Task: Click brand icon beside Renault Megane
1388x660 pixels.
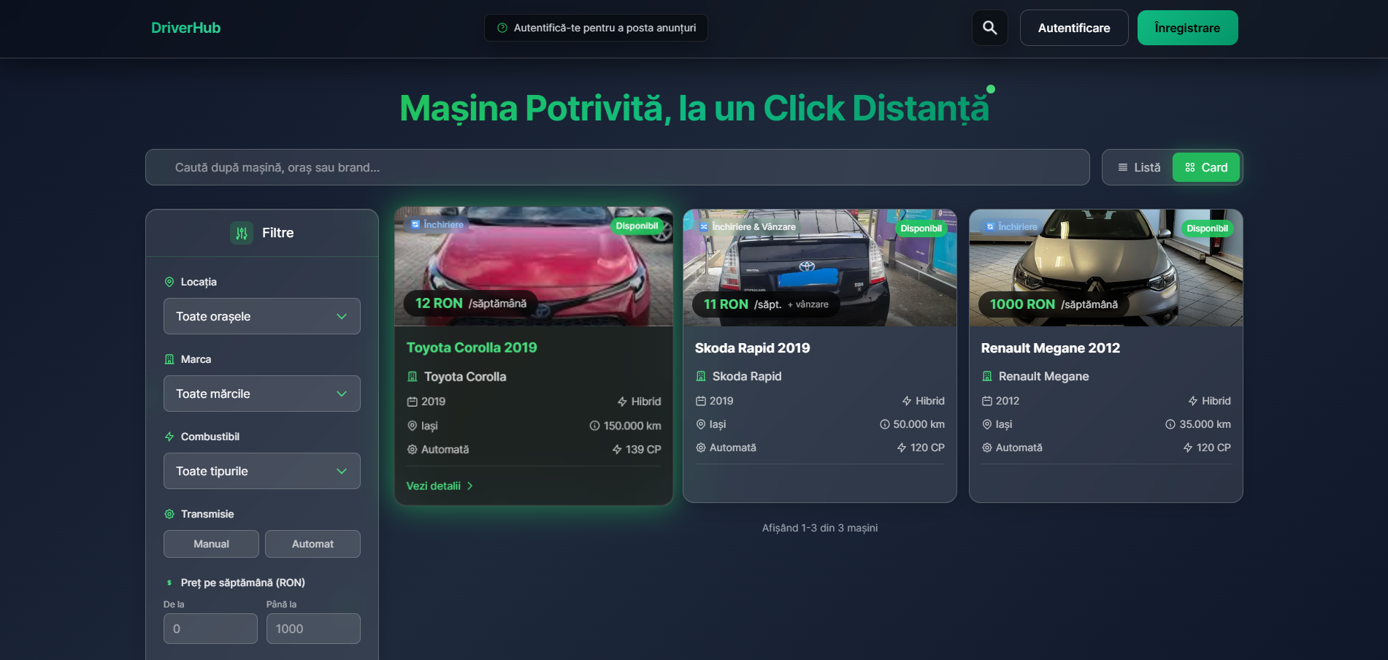Action: (987, 376)
